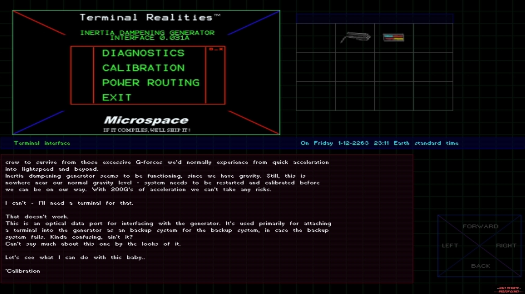
Task: Select the multicolored card item in inventory
Action: click(x=394, y=38)
